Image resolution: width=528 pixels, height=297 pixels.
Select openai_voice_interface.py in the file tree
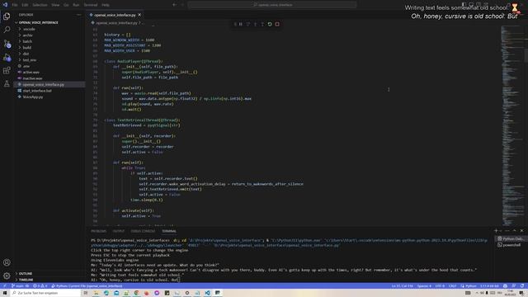[49, 84]
